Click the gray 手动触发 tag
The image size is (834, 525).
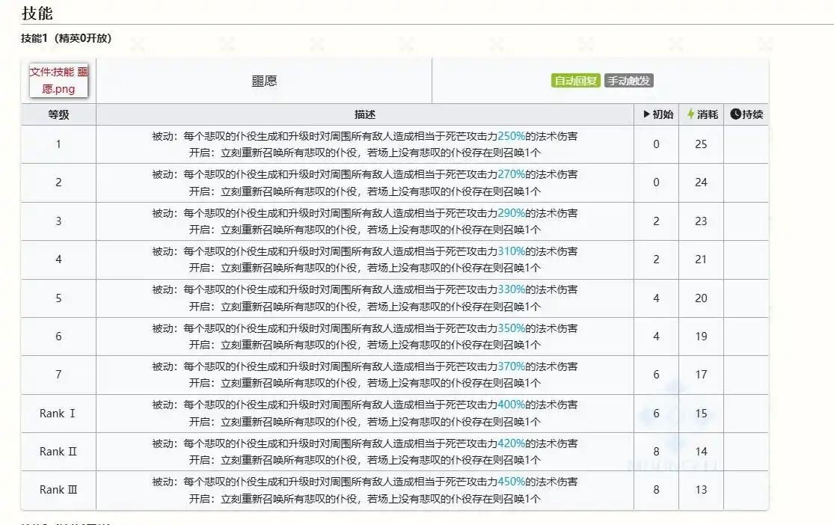(628, 81)
